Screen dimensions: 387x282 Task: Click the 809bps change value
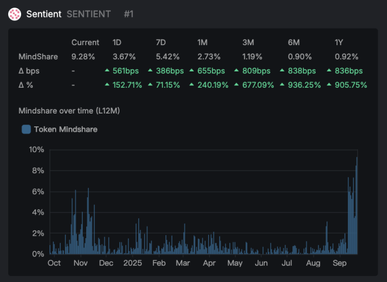click(256, 71)
